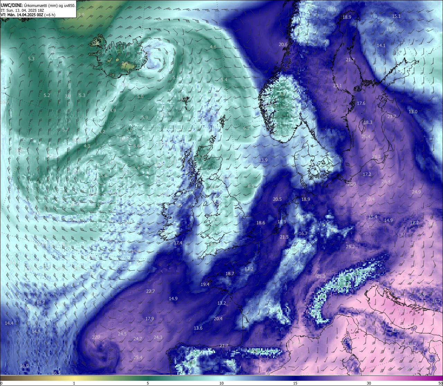This screenshot has height=386, width=443.
Task: Click the value 17.9 over the Atlantic
Action: click(x=150, y=319)
